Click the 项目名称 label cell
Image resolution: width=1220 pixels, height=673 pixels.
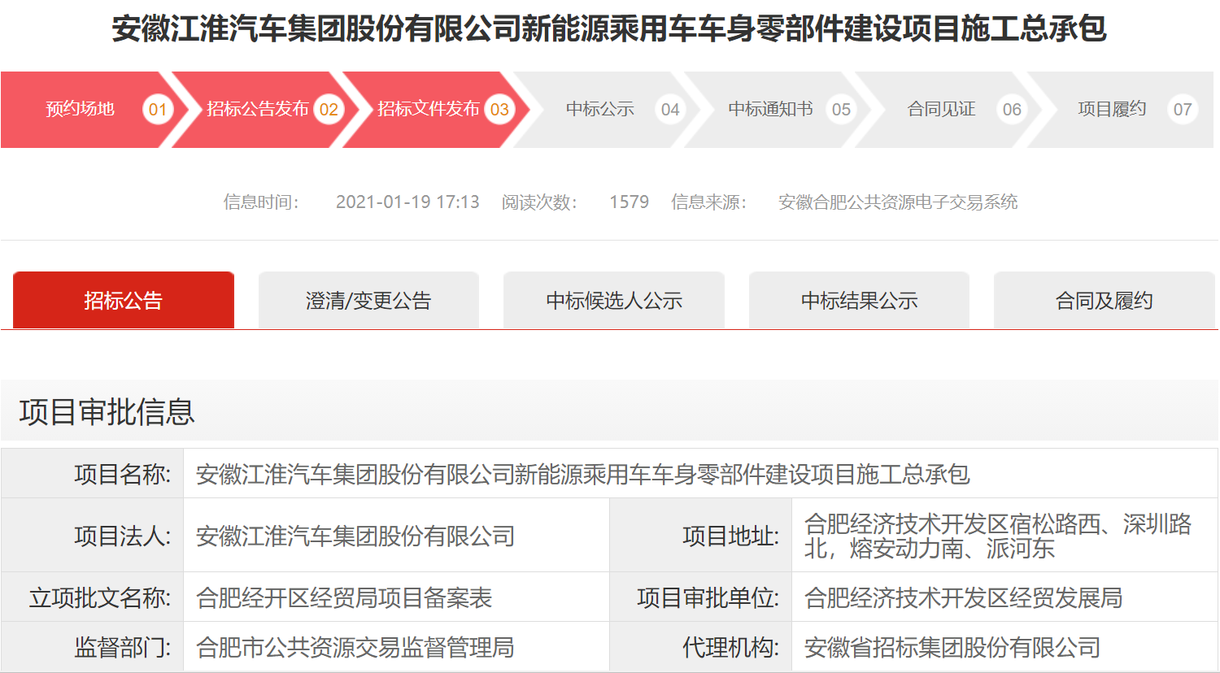[93, 474]
